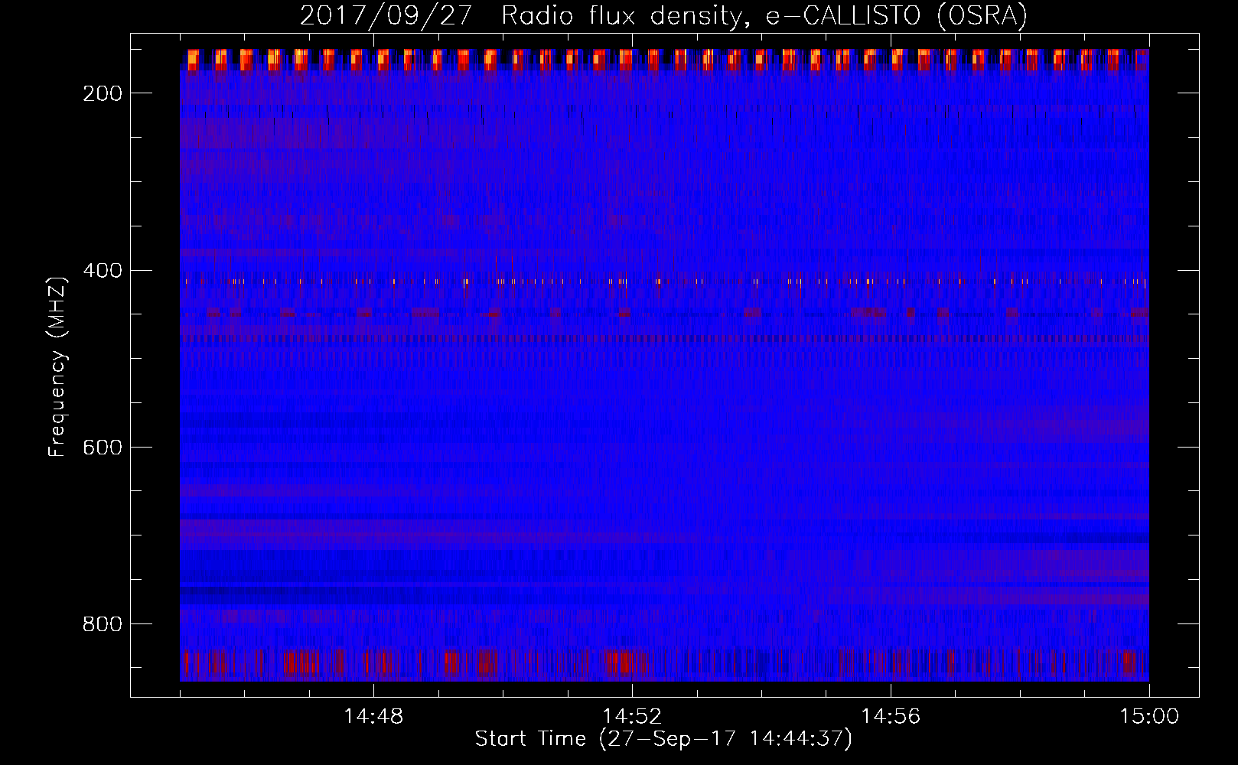Click the 800 frequency tick label
This screenshot has height=765, width=1238.
click(x=103, y=624)
